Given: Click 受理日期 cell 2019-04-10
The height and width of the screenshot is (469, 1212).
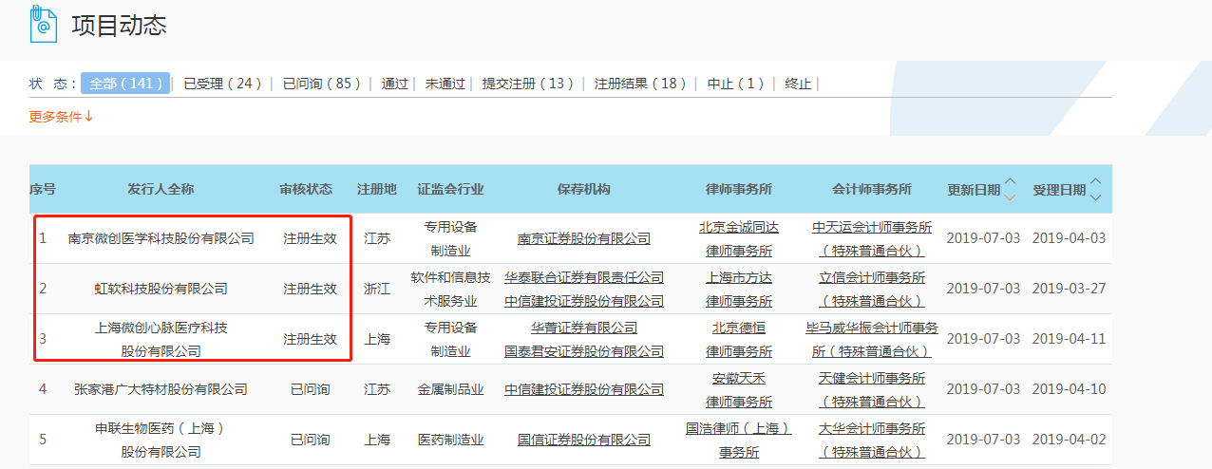Looking at the screenshot, I should tap(1070, 389).
